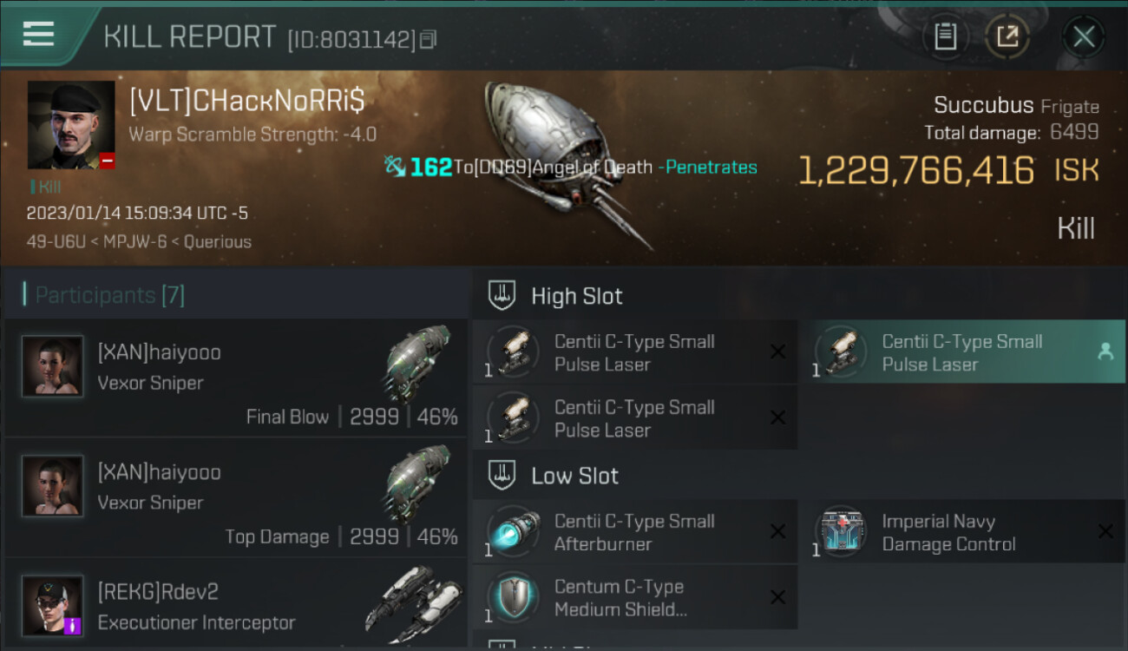Select the Centii C-Type Small Afterburner icon
This screenshot has height=651, width=1128.
click(513, 532)
